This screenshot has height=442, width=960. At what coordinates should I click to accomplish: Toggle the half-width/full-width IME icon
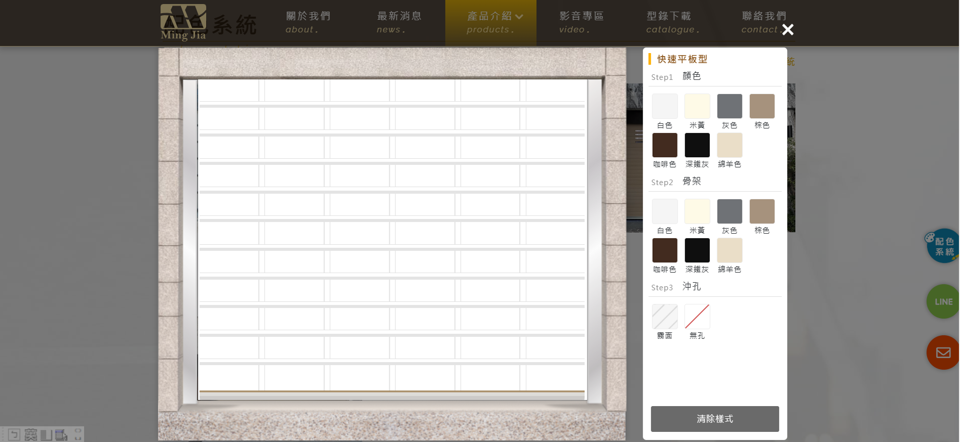click(x=47, y=434)
